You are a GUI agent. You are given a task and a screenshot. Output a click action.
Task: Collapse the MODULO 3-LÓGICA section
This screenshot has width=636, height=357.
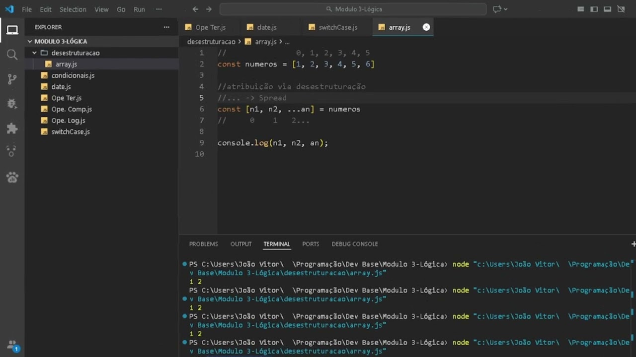(102, 42)
